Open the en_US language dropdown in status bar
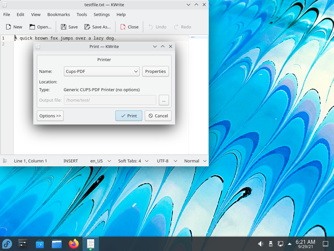Viewport: 334px width, 251px height. [100, 161]
